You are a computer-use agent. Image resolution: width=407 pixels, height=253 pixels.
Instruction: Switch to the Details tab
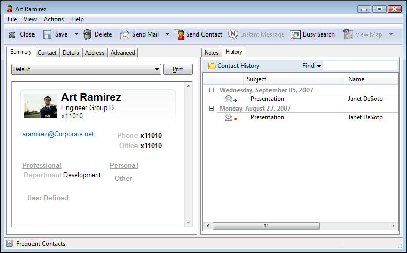(x=71, y=53)
